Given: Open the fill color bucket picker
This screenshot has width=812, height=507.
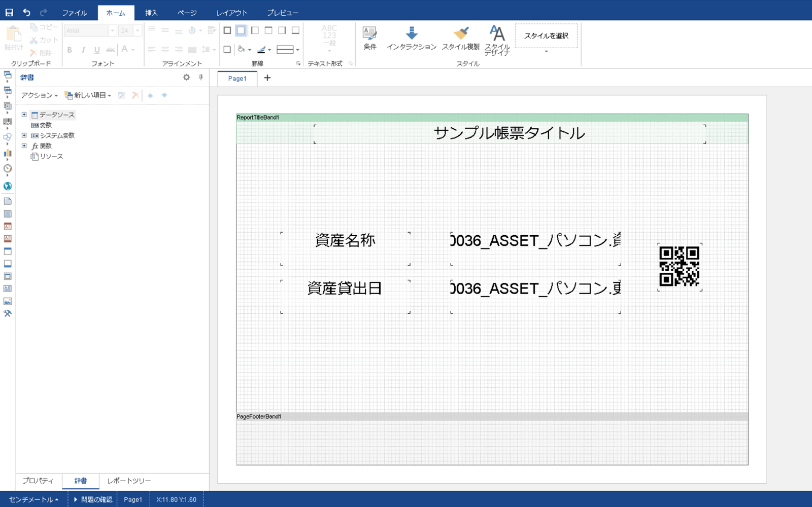Looking at the screenshot, I should click(x=244, y=50).
